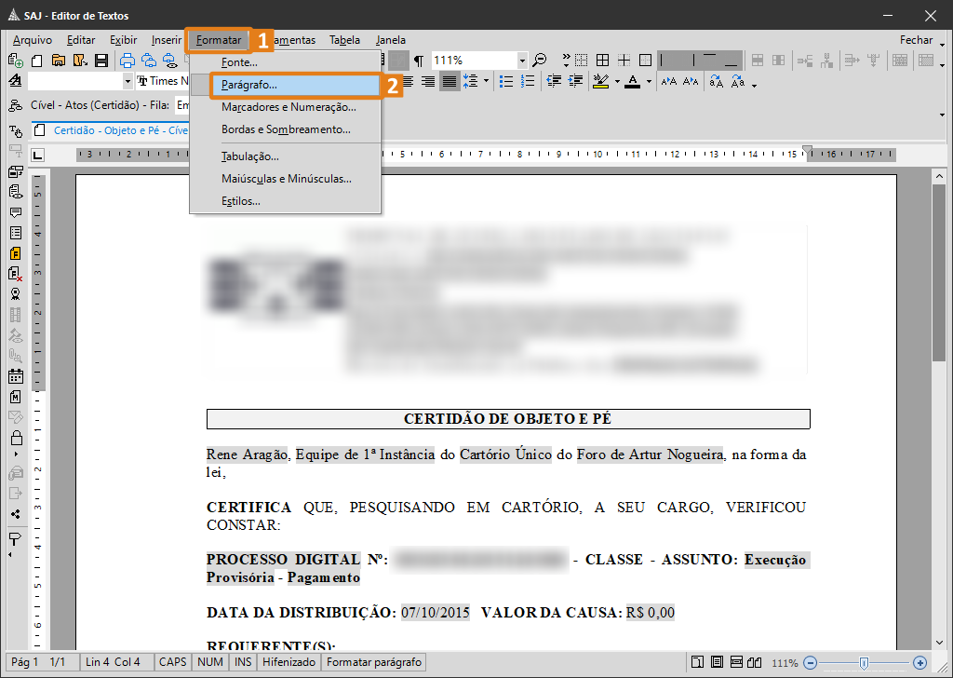Click the padlock icon in the left sidebar
953x678 pixels.
(x=16, y=437)
